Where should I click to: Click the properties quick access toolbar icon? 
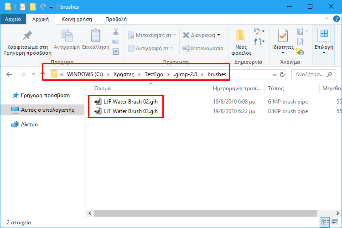pos(23,7)
